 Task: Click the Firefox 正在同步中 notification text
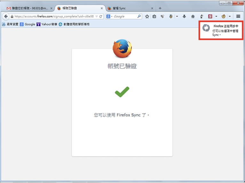click(x=226, y=26)
